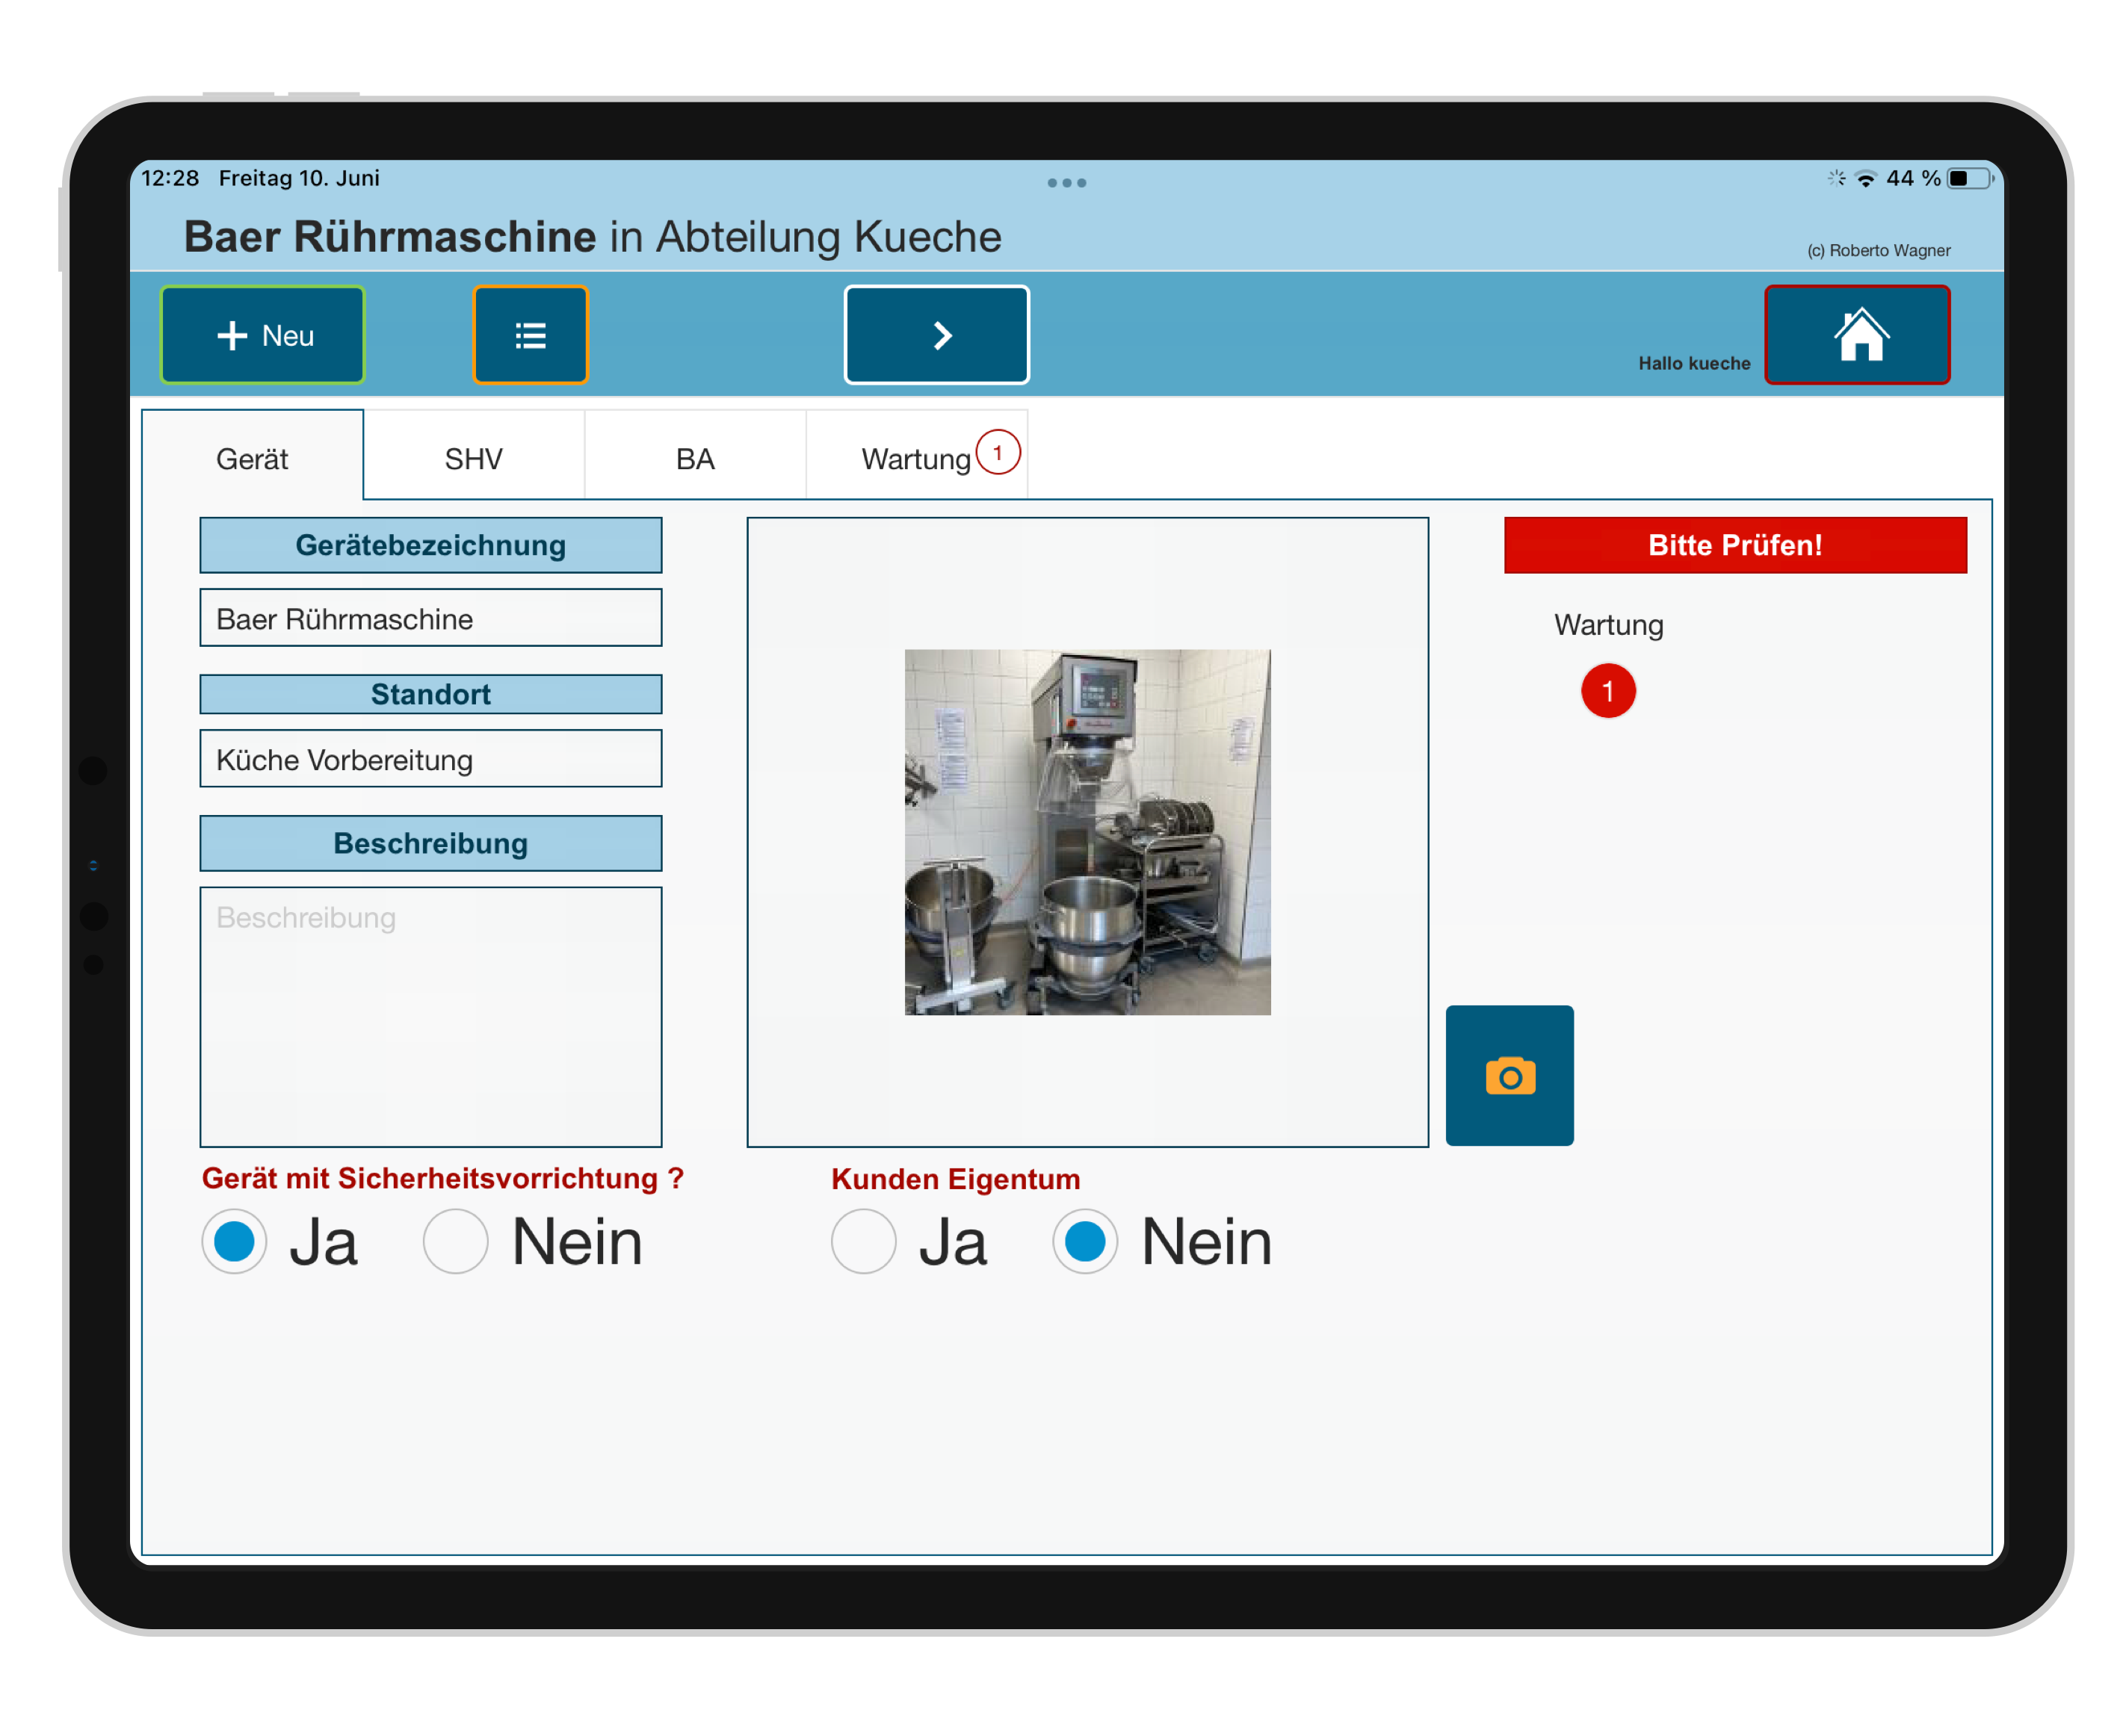Click the Beschreibung text area
The image size is (2126, 1736).
[430, 1016]
